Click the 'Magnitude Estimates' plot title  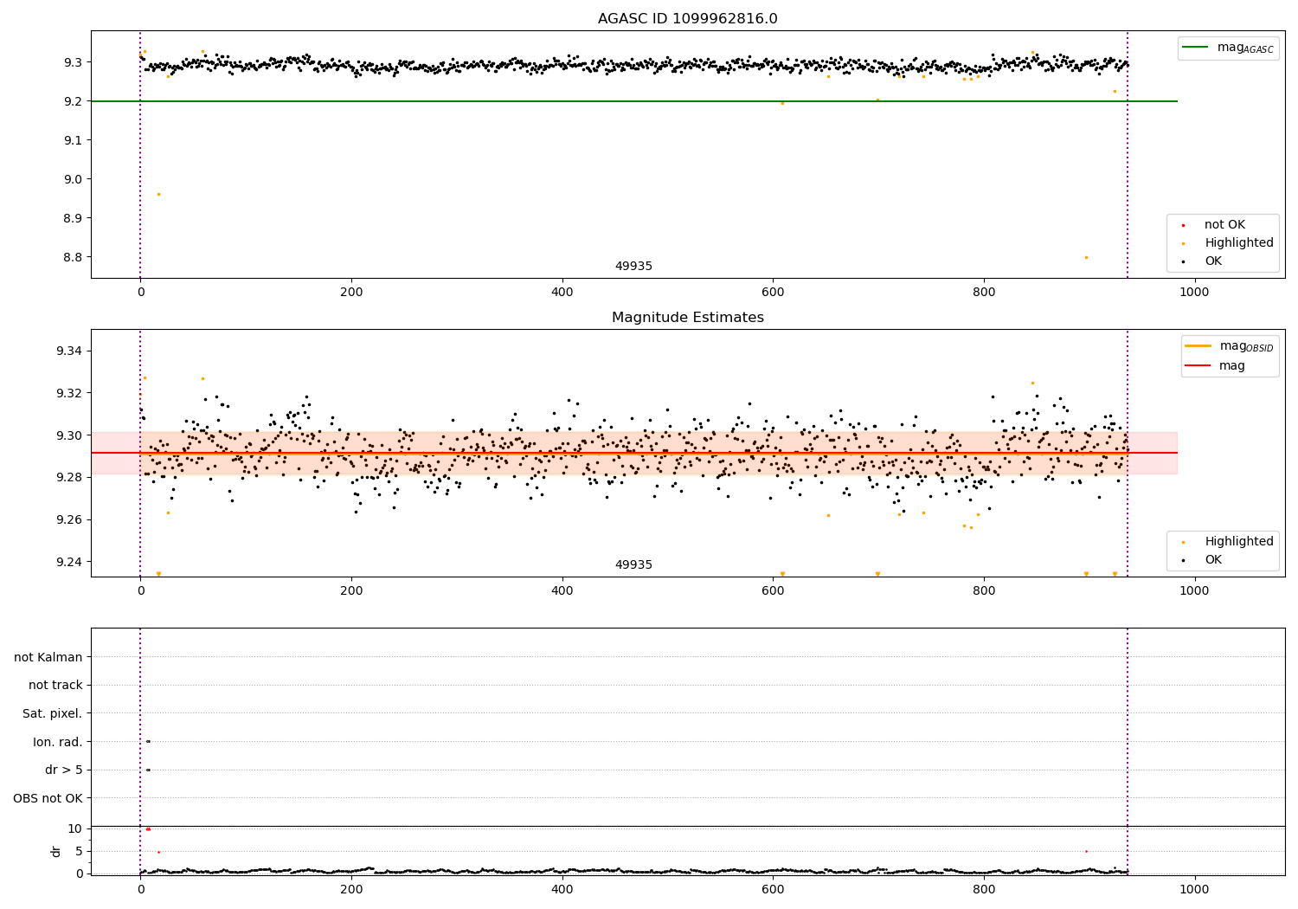688,318
